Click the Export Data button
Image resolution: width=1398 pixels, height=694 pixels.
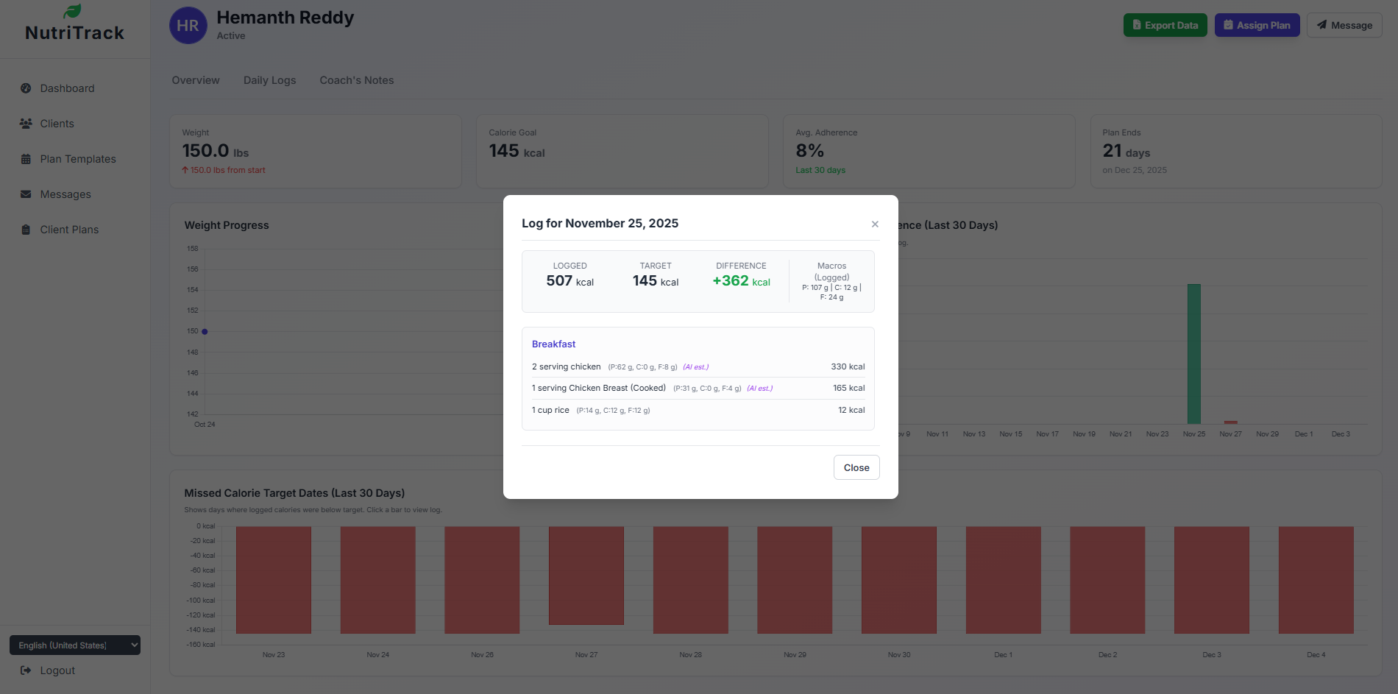click(x=1165, y=24)
